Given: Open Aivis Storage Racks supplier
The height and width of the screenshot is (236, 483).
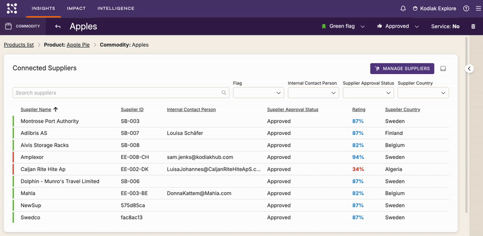Looking at the screenshot, I should 231,145.
